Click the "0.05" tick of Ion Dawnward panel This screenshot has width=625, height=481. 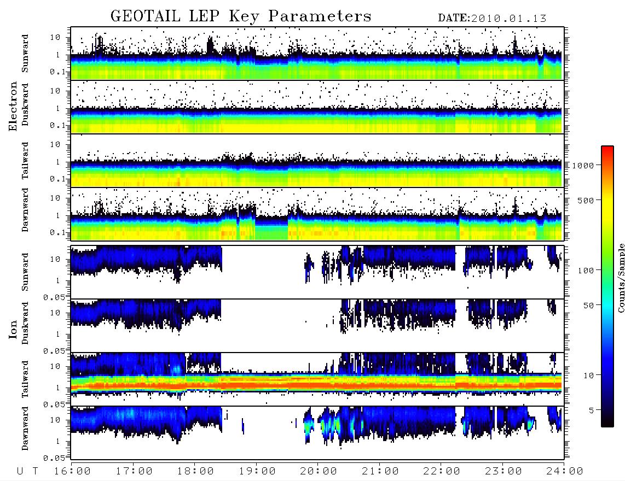54,458
